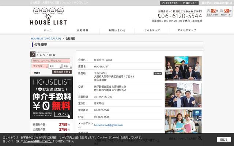Open Cookieの取扱いについて link in cookie notice
The width and height of the screenshot is (234, 146).
38,141
